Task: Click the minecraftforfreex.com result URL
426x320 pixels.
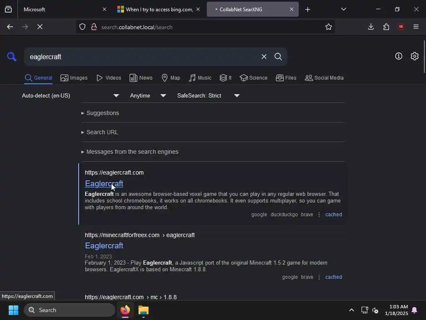Action: click(140, 235)
